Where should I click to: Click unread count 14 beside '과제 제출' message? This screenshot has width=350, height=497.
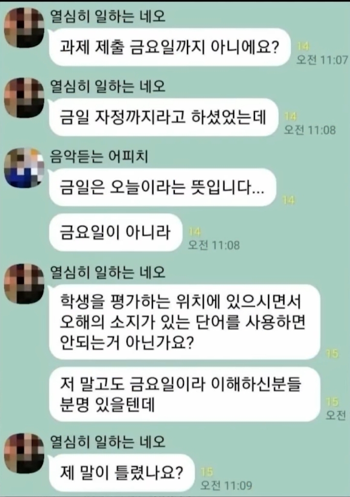tap(303, 46)
